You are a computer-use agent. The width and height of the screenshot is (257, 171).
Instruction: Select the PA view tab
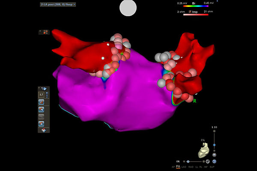[x=178, y=167]
